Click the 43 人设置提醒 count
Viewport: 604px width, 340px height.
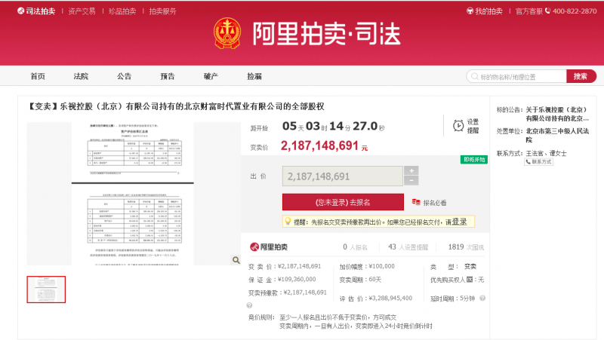pyautogui.click(x=408, y=247)
